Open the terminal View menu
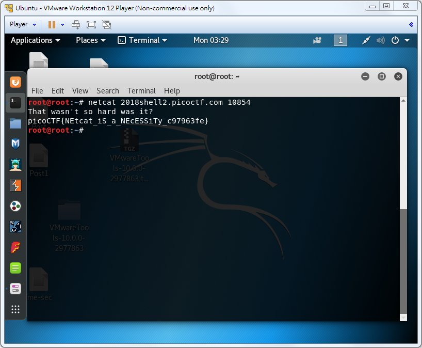 pos(80,91)
